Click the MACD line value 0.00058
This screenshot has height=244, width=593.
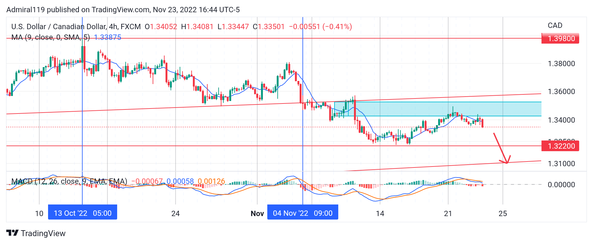180,181
